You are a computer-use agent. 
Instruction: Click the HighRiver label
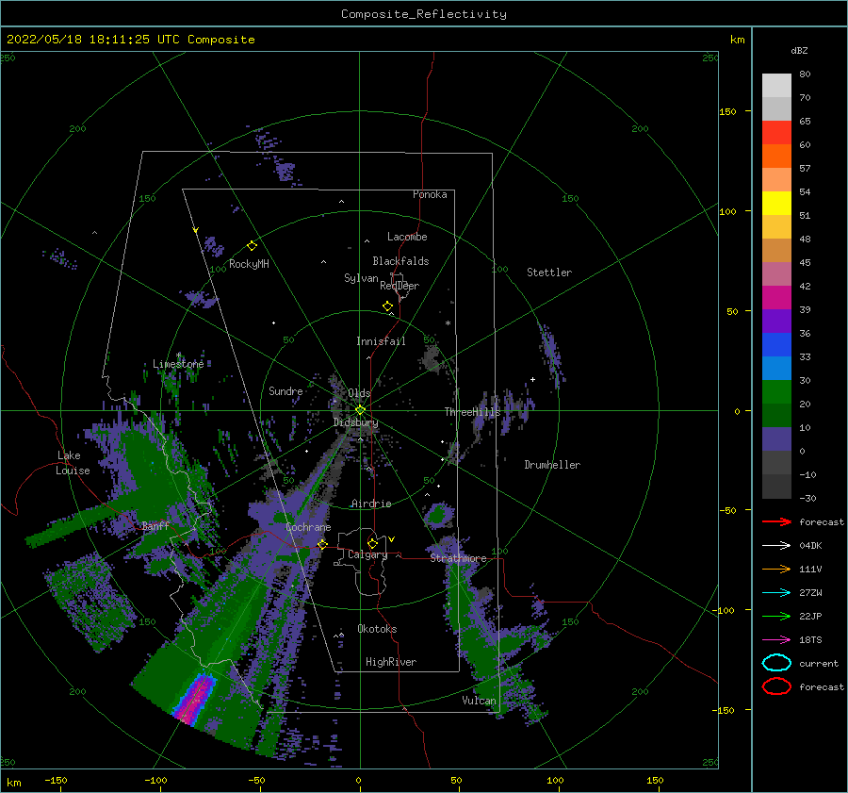click(391, 662)
